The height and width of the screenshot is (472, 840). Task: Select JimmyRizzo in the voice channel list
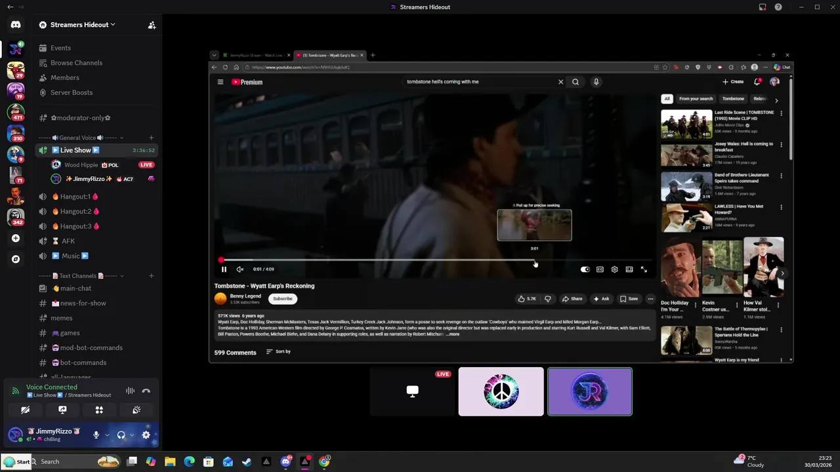98,179
